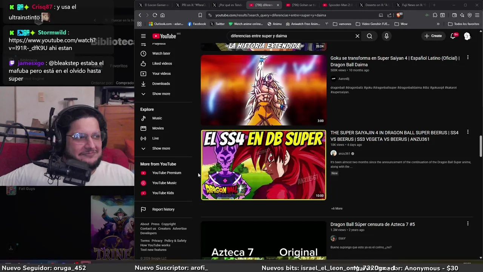
Task: Open Twitter bookmark
Action: 217,24
